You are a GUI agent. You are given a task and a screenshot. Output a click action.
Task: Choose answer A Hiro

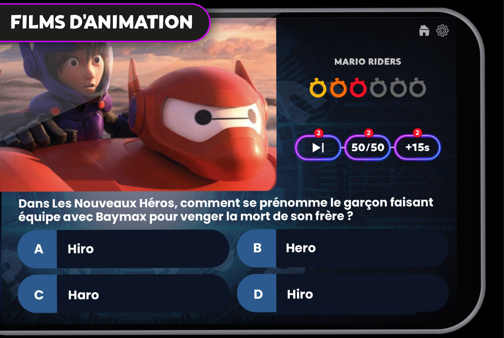coord(123,249)
